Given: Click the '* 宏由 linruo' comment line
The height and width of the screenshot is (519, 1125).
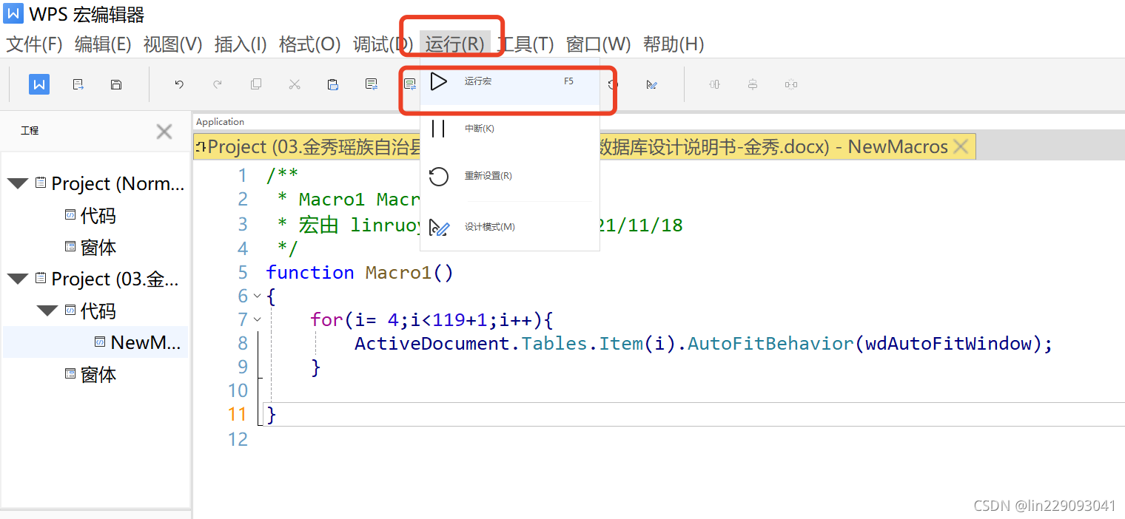Looking at the screenshot, I should point(349,225).
